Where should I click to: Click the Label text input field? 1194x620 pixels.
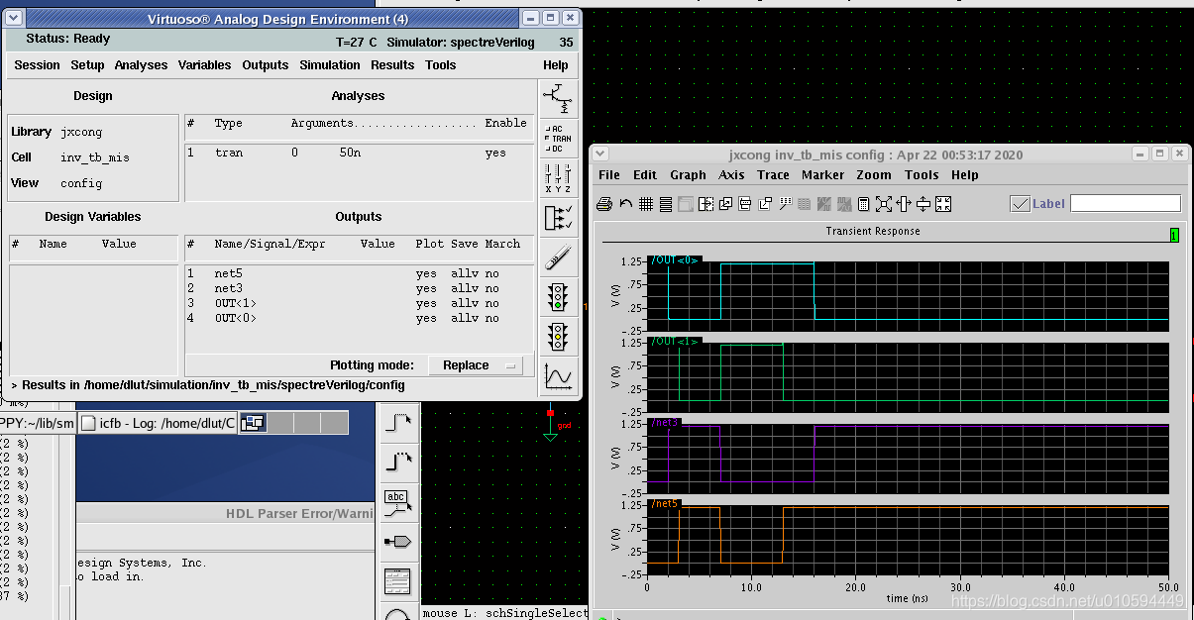1126,203
